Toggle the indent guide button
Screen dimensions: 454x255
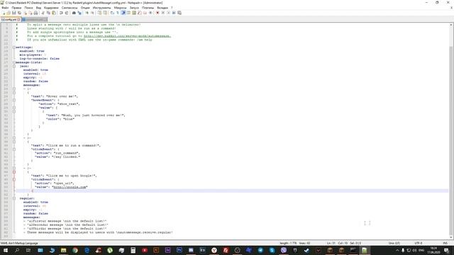click(x=123, y=13)
